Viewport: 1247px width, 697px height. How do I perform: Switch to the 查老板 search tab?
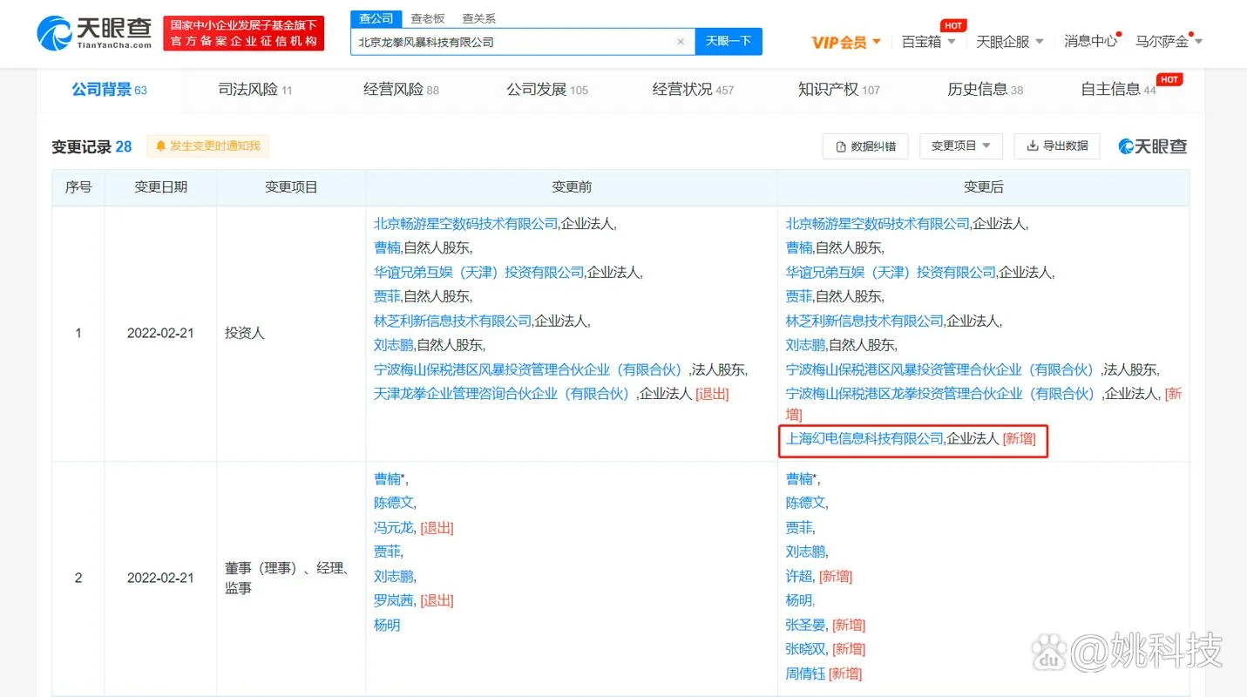(x=428, y=18)
